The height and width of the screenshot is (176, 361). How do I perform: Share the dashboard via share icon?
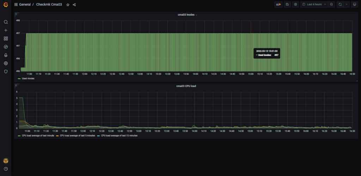(74, 5)
